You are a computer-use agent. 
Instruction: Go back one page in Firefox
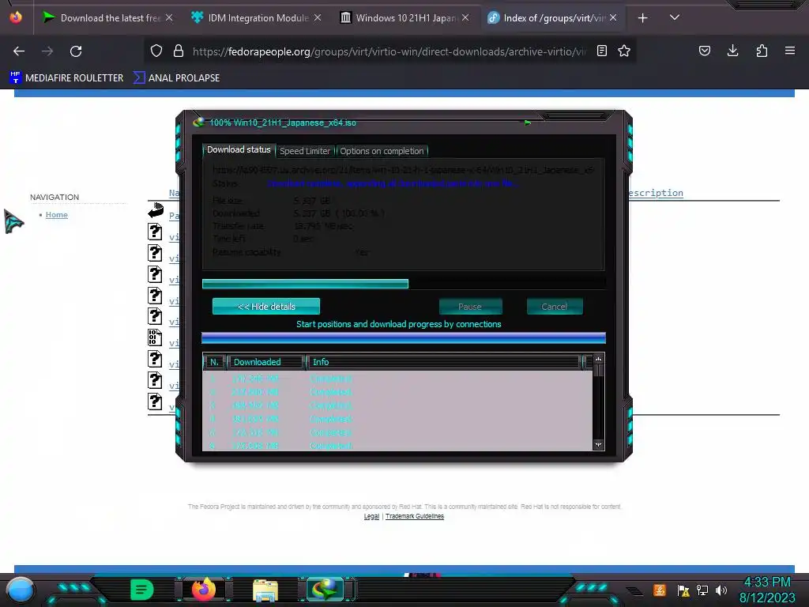[x=19, y=51]
